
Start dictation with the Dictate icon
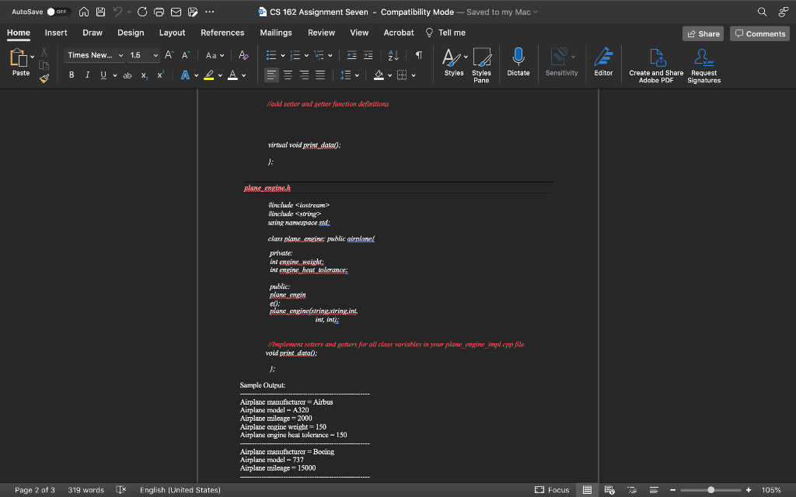coord(518,62)
